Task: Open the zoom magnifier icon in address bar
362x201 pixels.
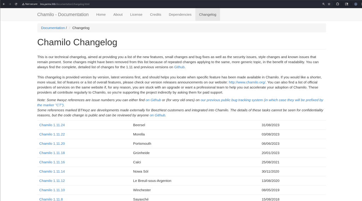Action: coord(323,4)
